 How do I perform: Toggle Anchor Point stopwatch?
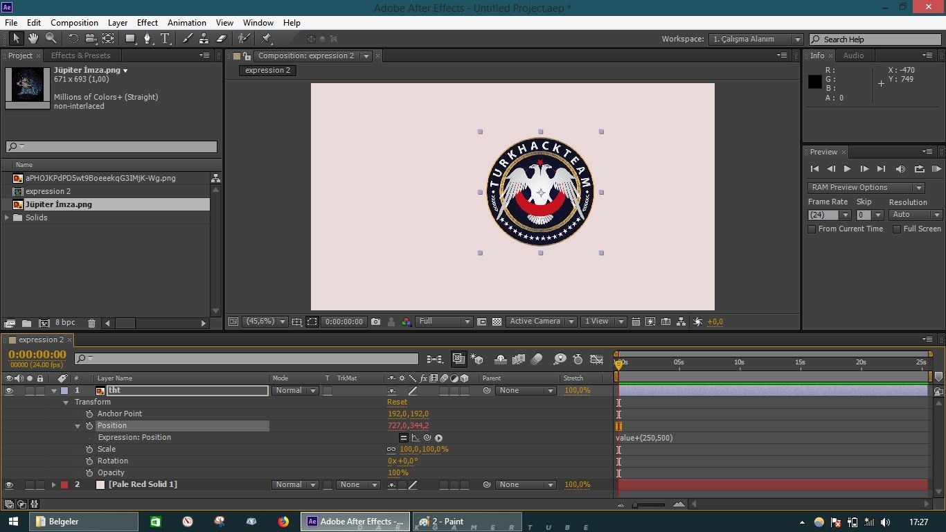click(x=89, y=414)
